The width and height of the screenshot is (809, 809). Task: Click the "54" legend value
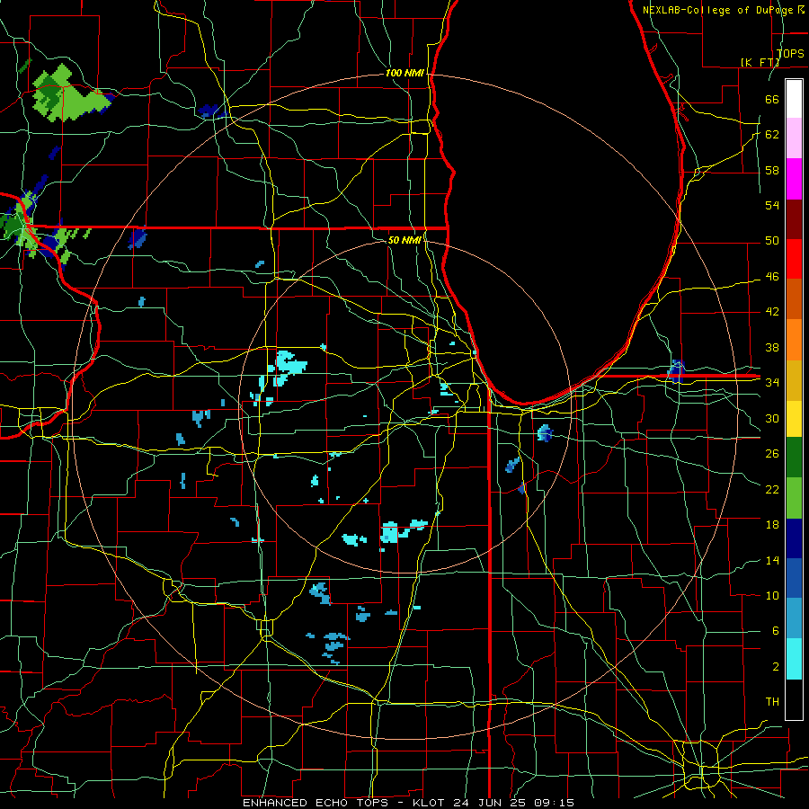click(772, 205)
